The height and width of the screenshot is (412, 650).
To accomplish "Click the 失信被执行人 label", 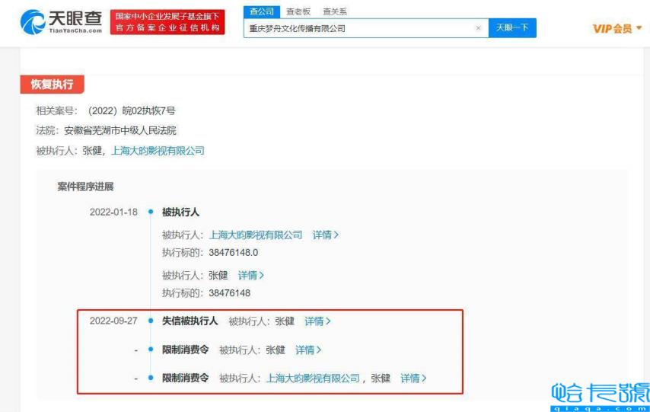I will pyautogui.click(x=190, y=321).
